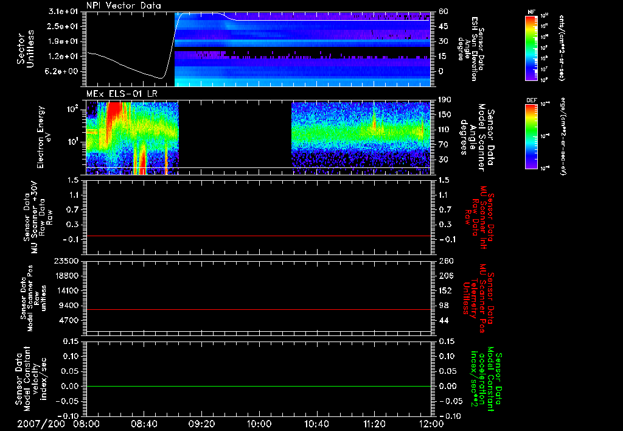Image resolution: width=623 pixels, height=431 pixels.
Task: Click the 98 telemetry tick value
Action: (x=443, y=306)
